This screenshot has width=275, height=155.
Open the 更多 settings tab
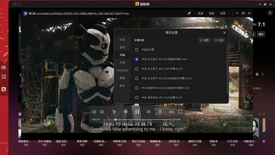(122, 86)
